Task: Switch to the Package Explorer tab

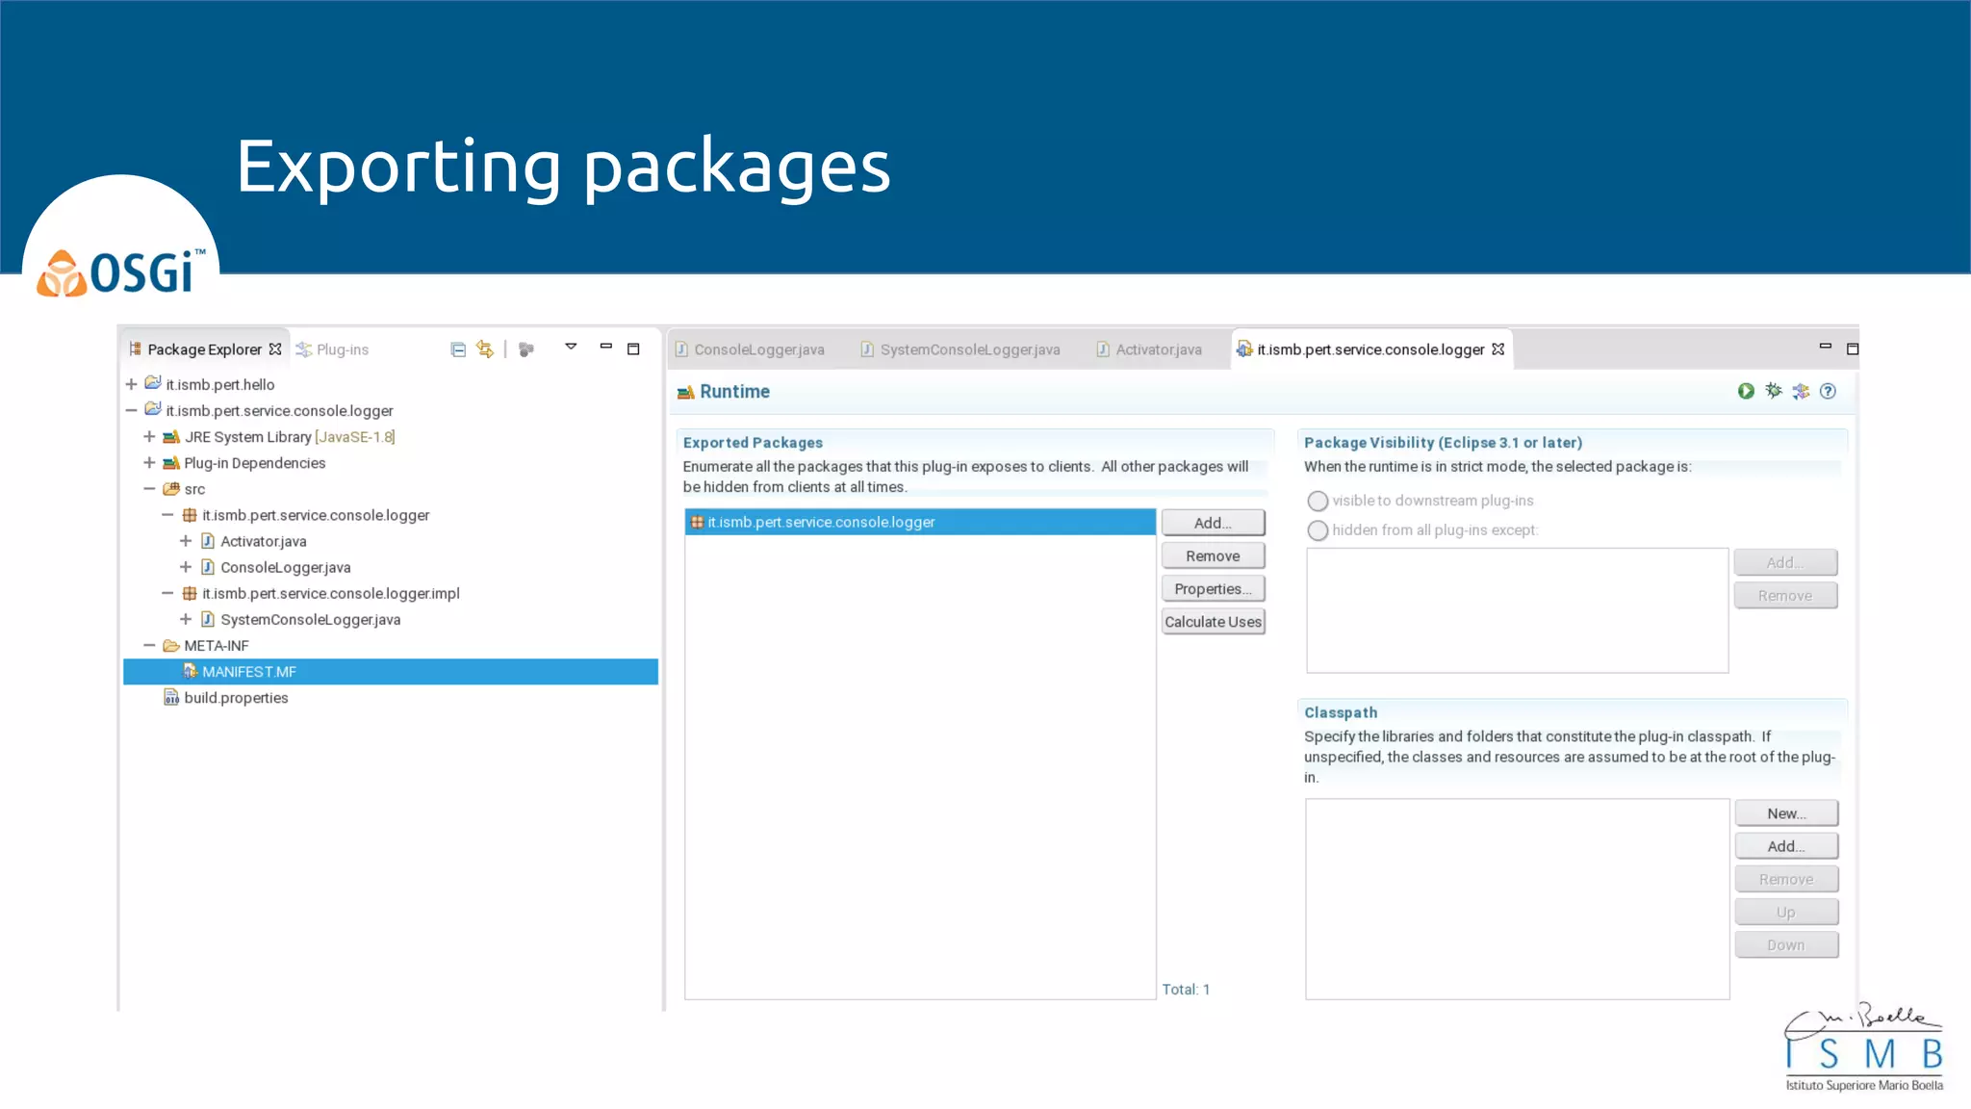Action: pyautogui.click(x=204, y=349)
